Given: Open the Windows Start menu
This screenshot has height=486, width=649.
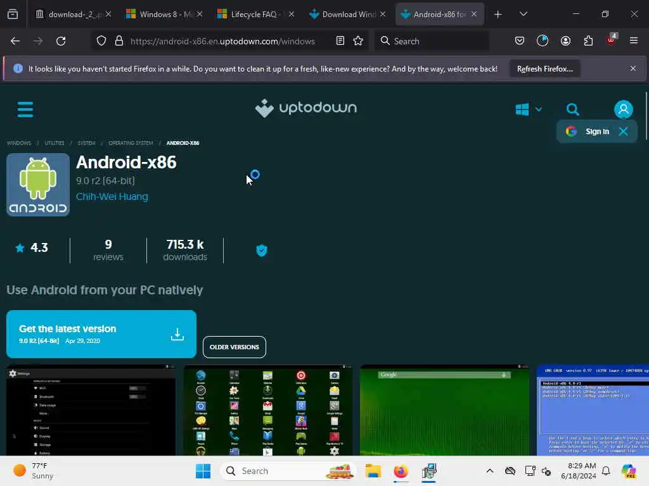Looking at the screenshot, I should [203, 471].
